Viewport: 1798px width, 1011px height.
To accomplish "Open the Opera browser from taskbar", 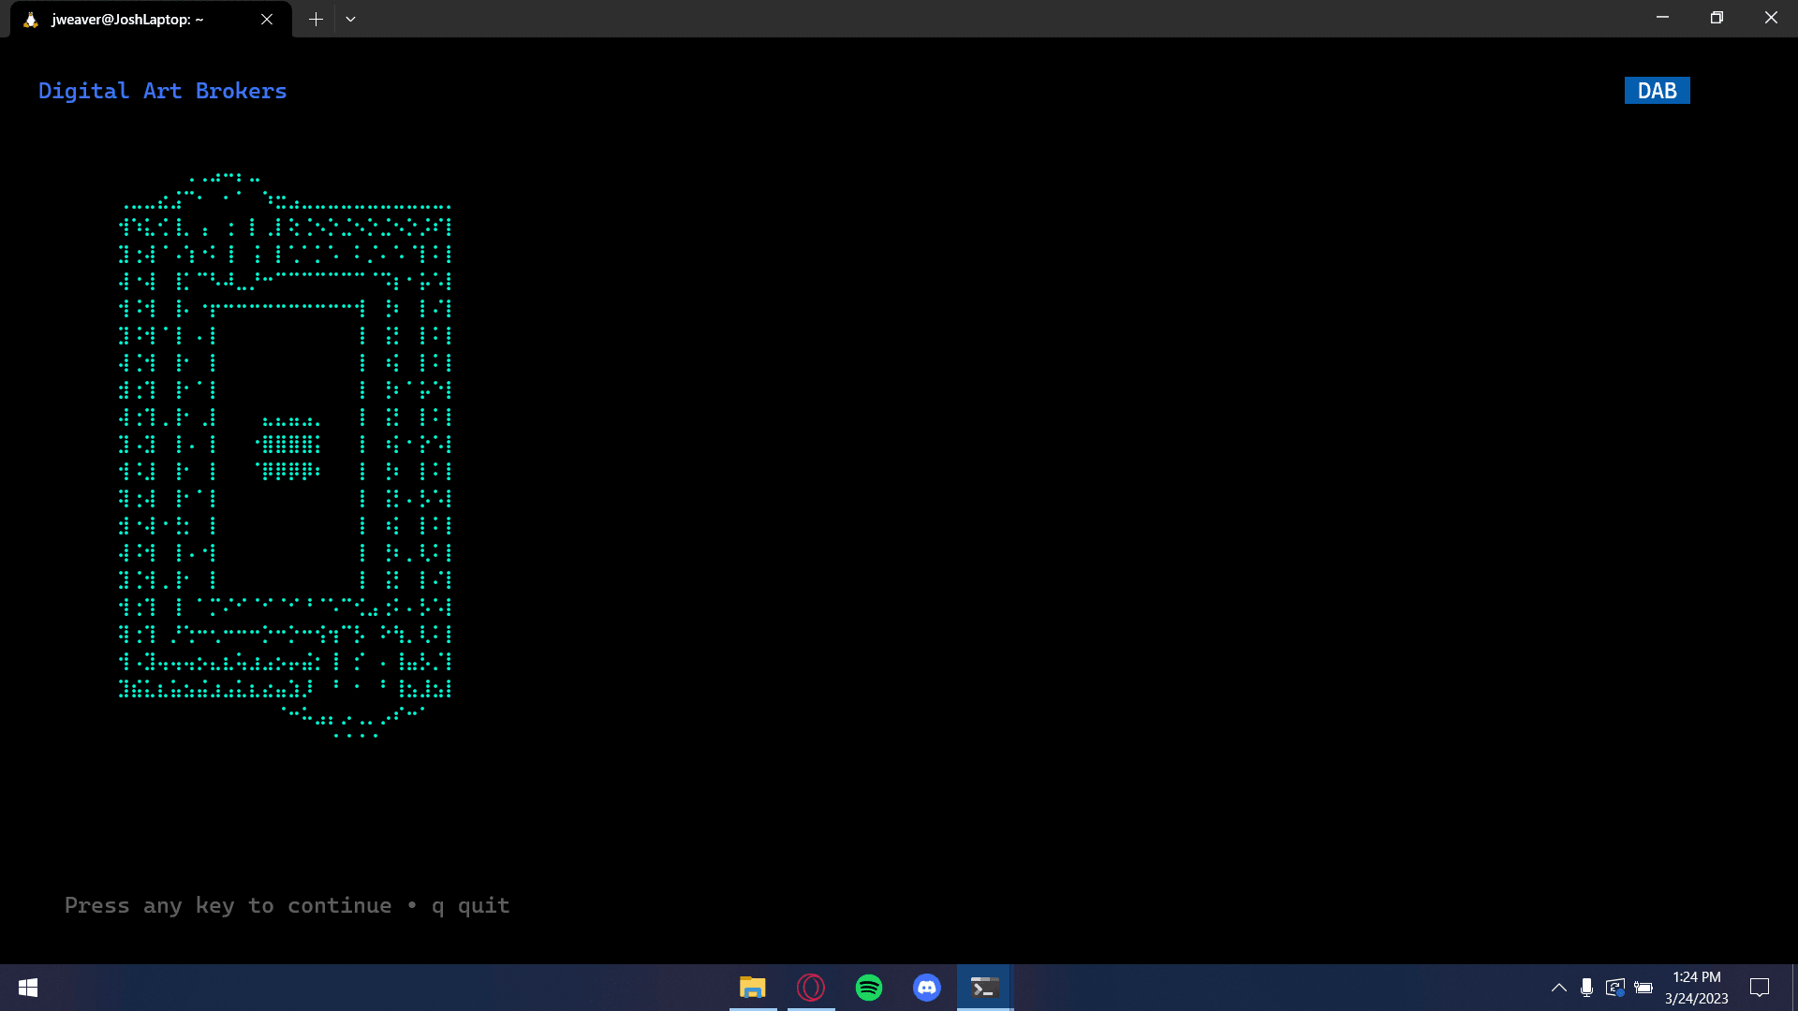I will [811, 988].
